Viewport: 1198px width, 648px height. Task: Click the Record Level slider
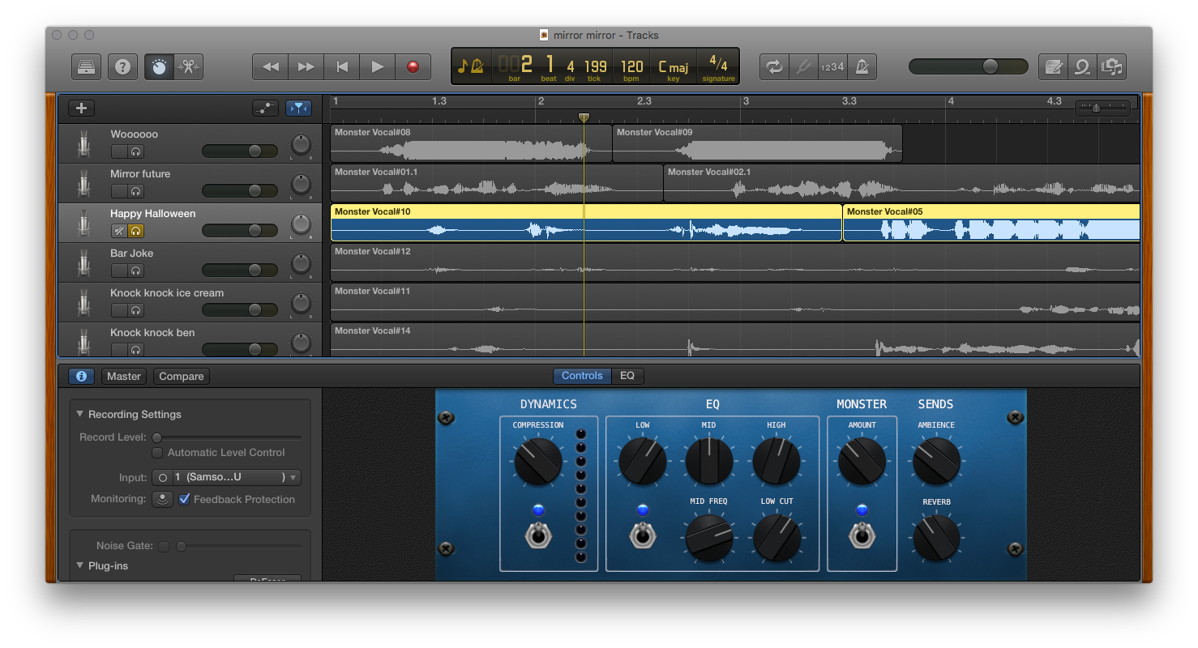(227, 437)
